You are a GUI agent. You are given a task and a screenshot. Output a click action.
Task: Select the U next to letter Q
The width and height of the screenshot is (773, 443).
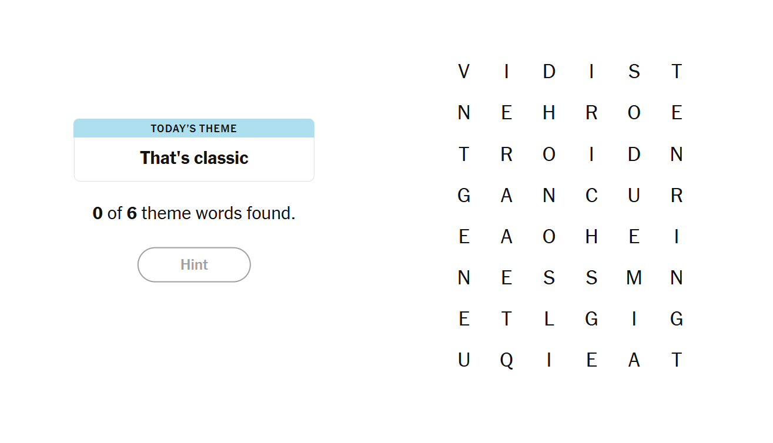pos(464,360)
